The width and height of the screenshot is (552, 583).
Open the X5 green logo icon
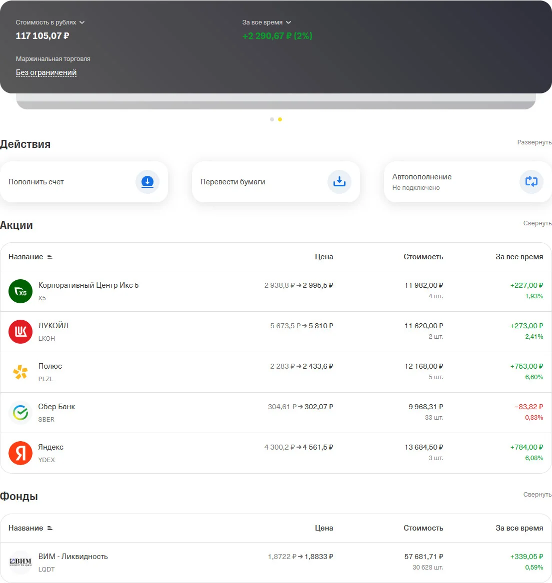point(20,291)
